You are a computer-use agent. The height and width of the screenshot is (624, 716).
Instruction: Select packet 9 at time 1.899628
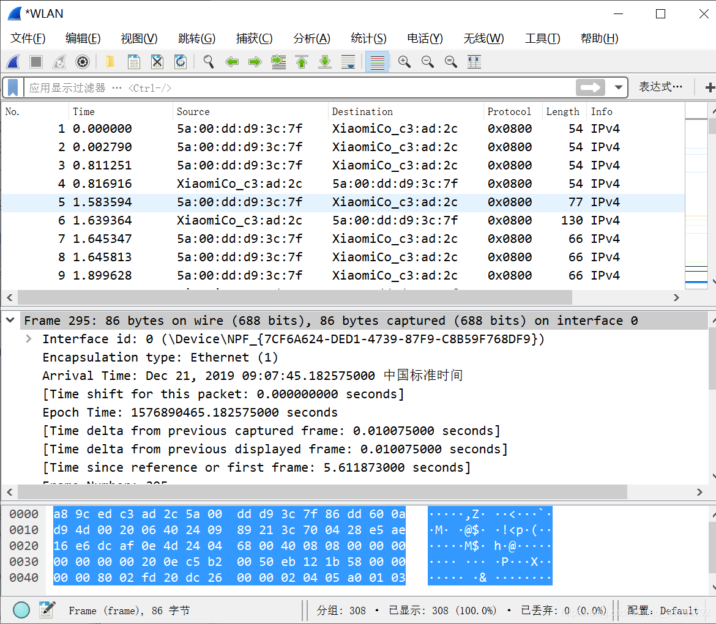[x=343, y=276]
